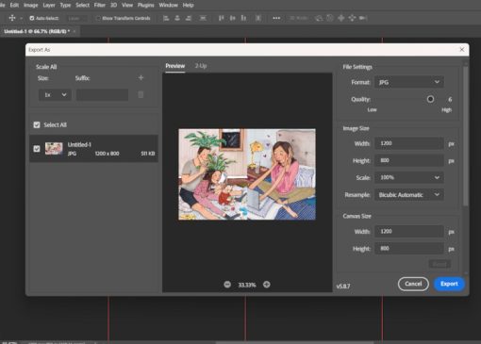
Task: Click the 33.33% zoom level text
Action: click(247, 285)
